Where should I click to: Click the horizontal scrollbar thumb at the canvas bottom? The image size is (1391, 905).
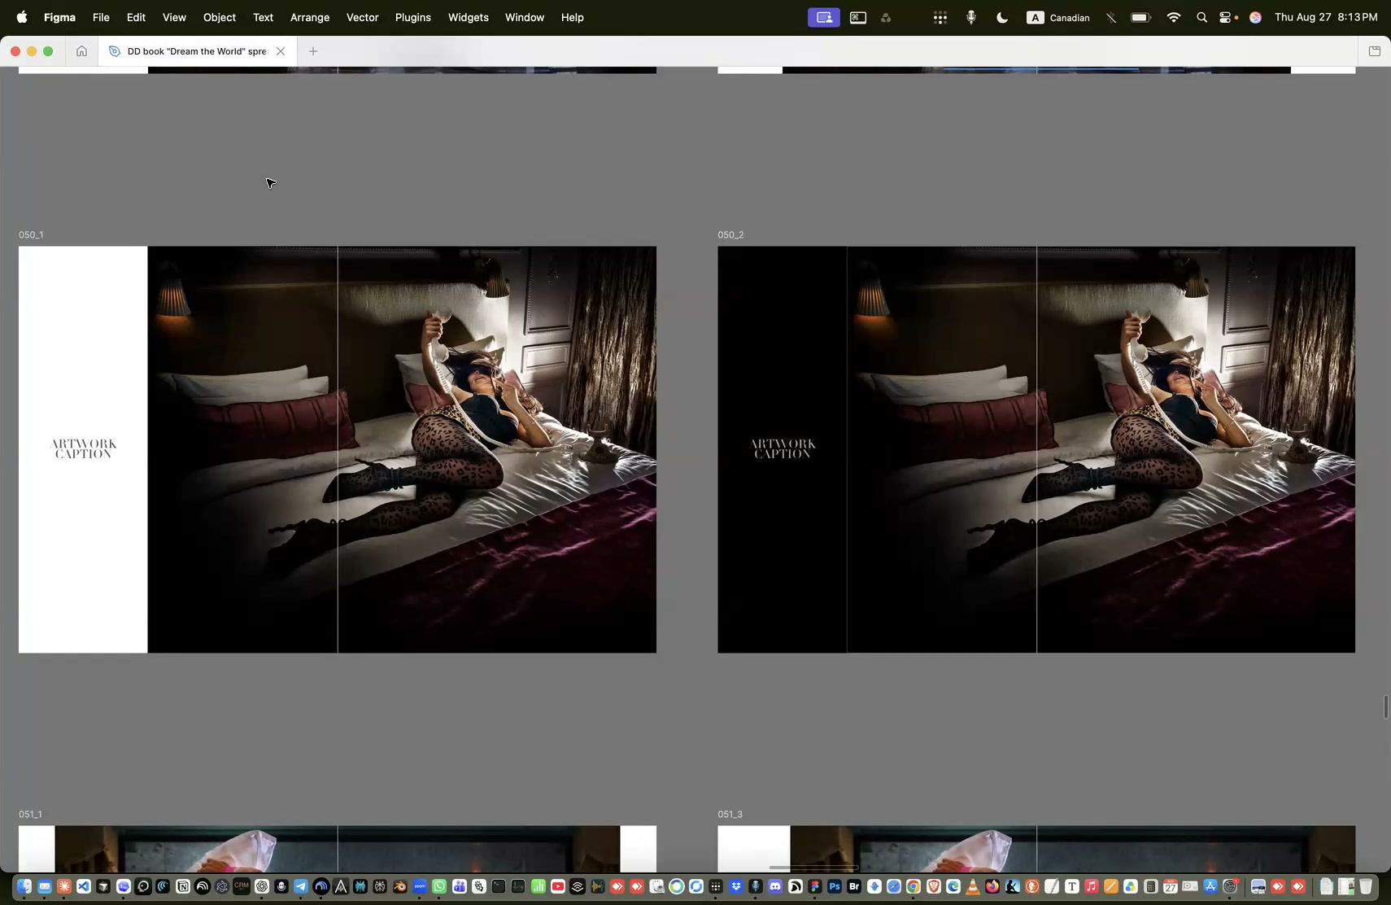[813, 868]
